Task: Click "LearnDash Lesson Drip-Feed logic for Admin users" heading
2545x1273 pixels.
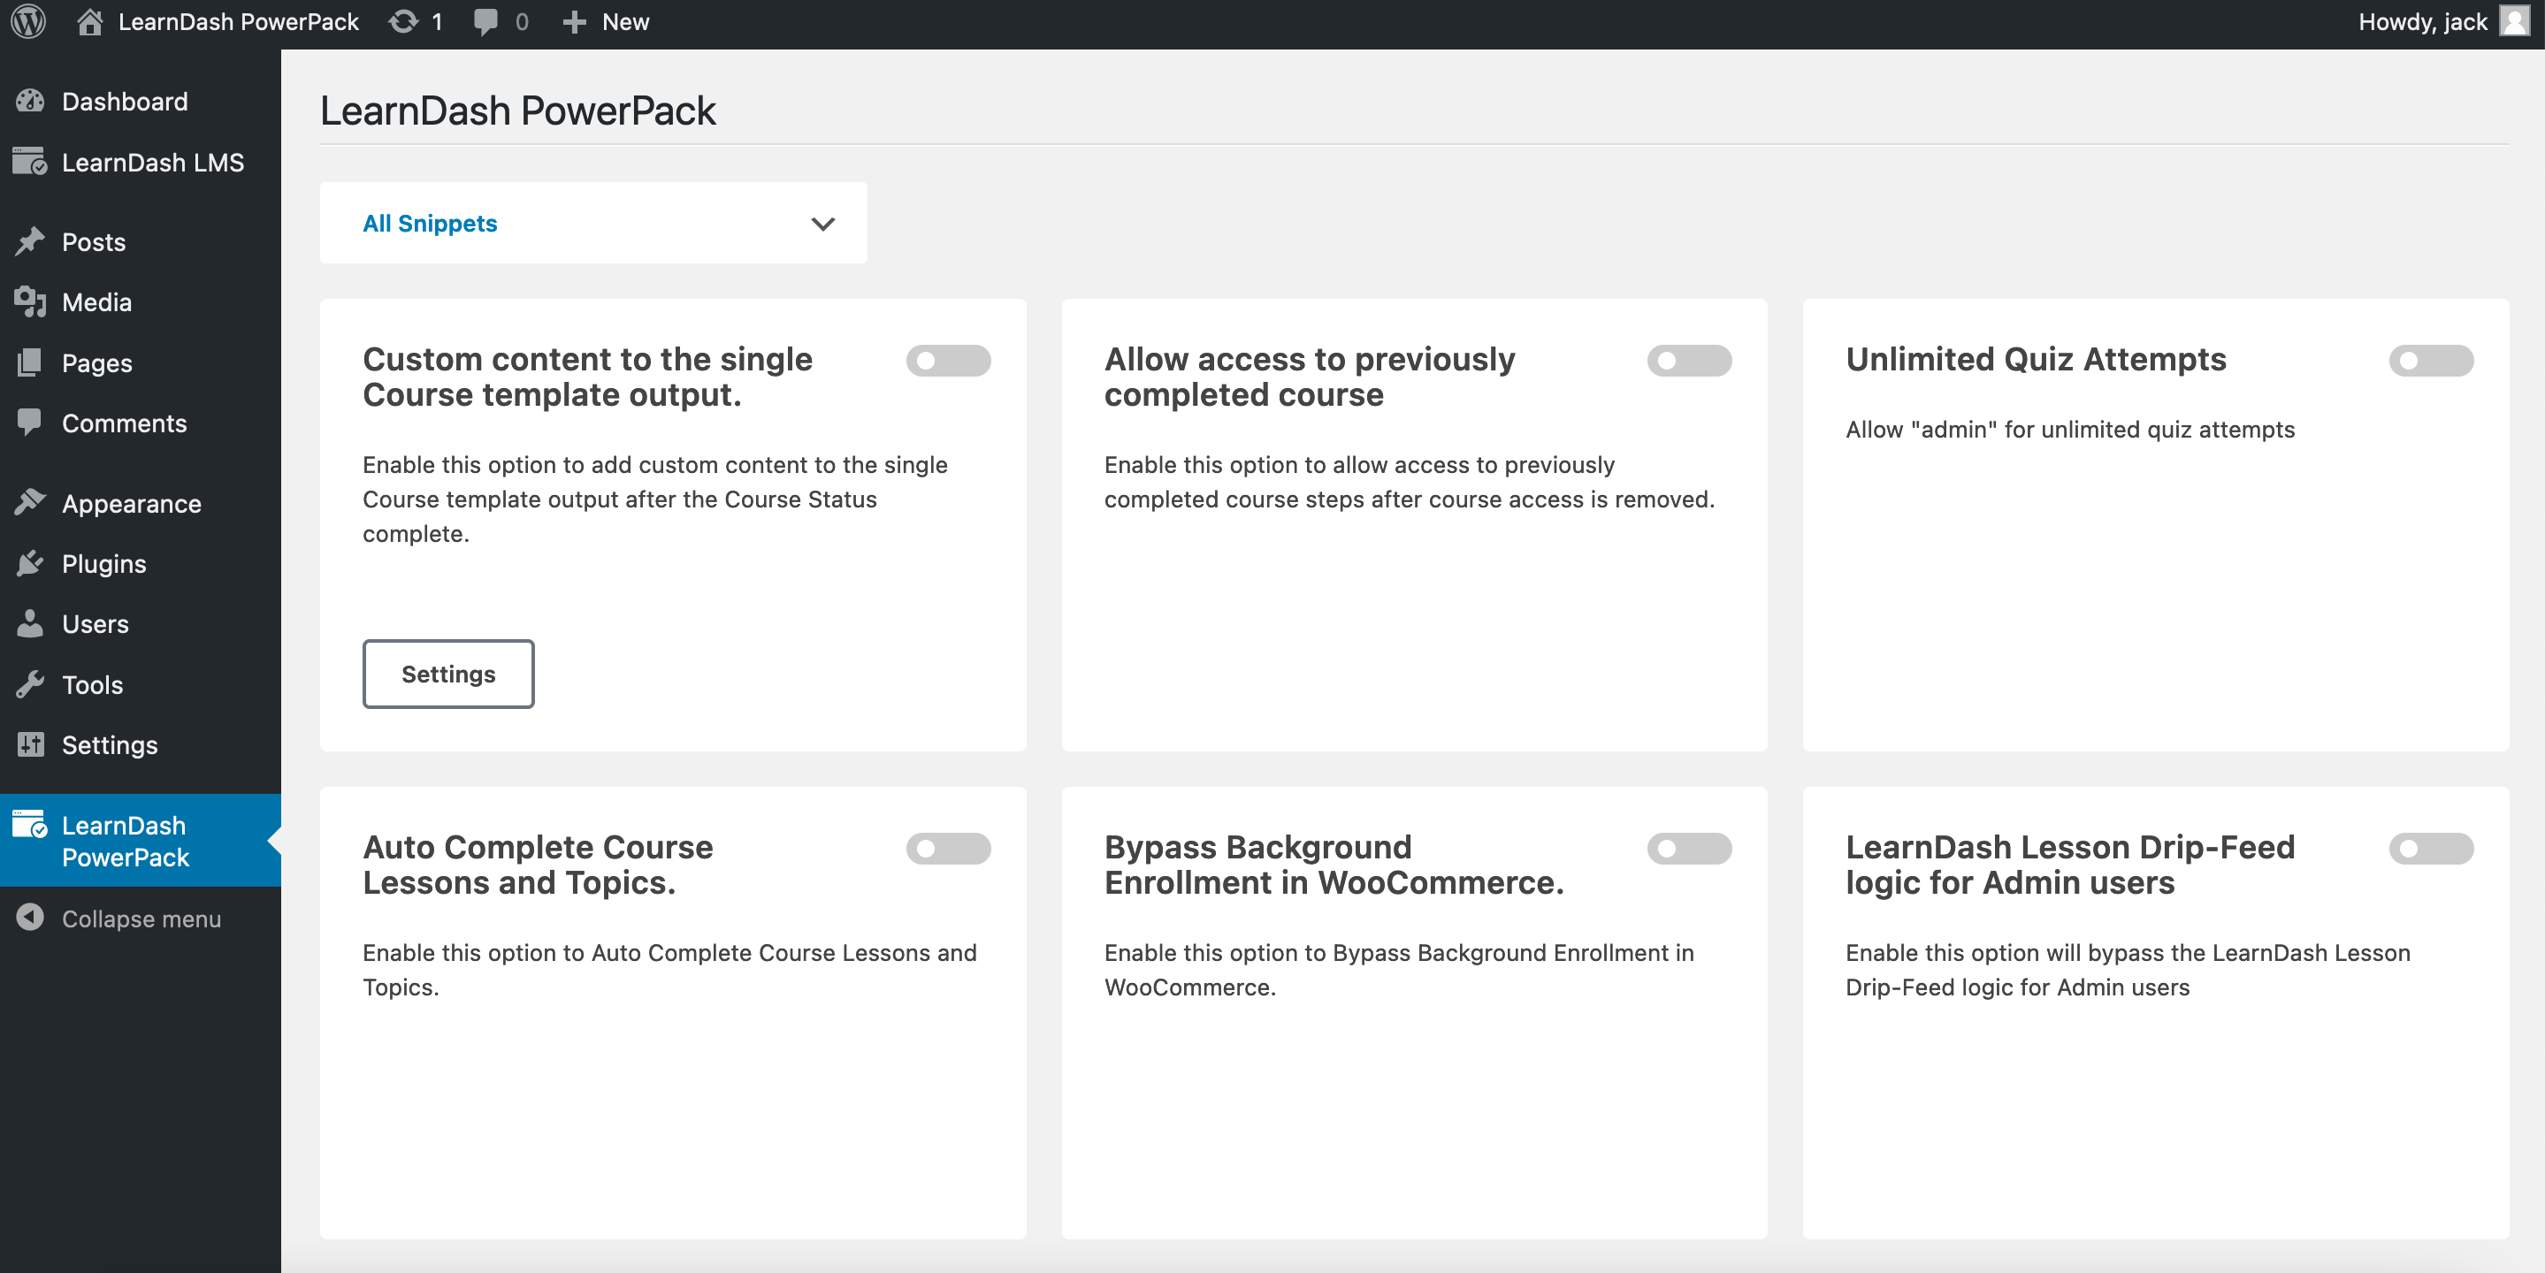Action: [2070, 865]
